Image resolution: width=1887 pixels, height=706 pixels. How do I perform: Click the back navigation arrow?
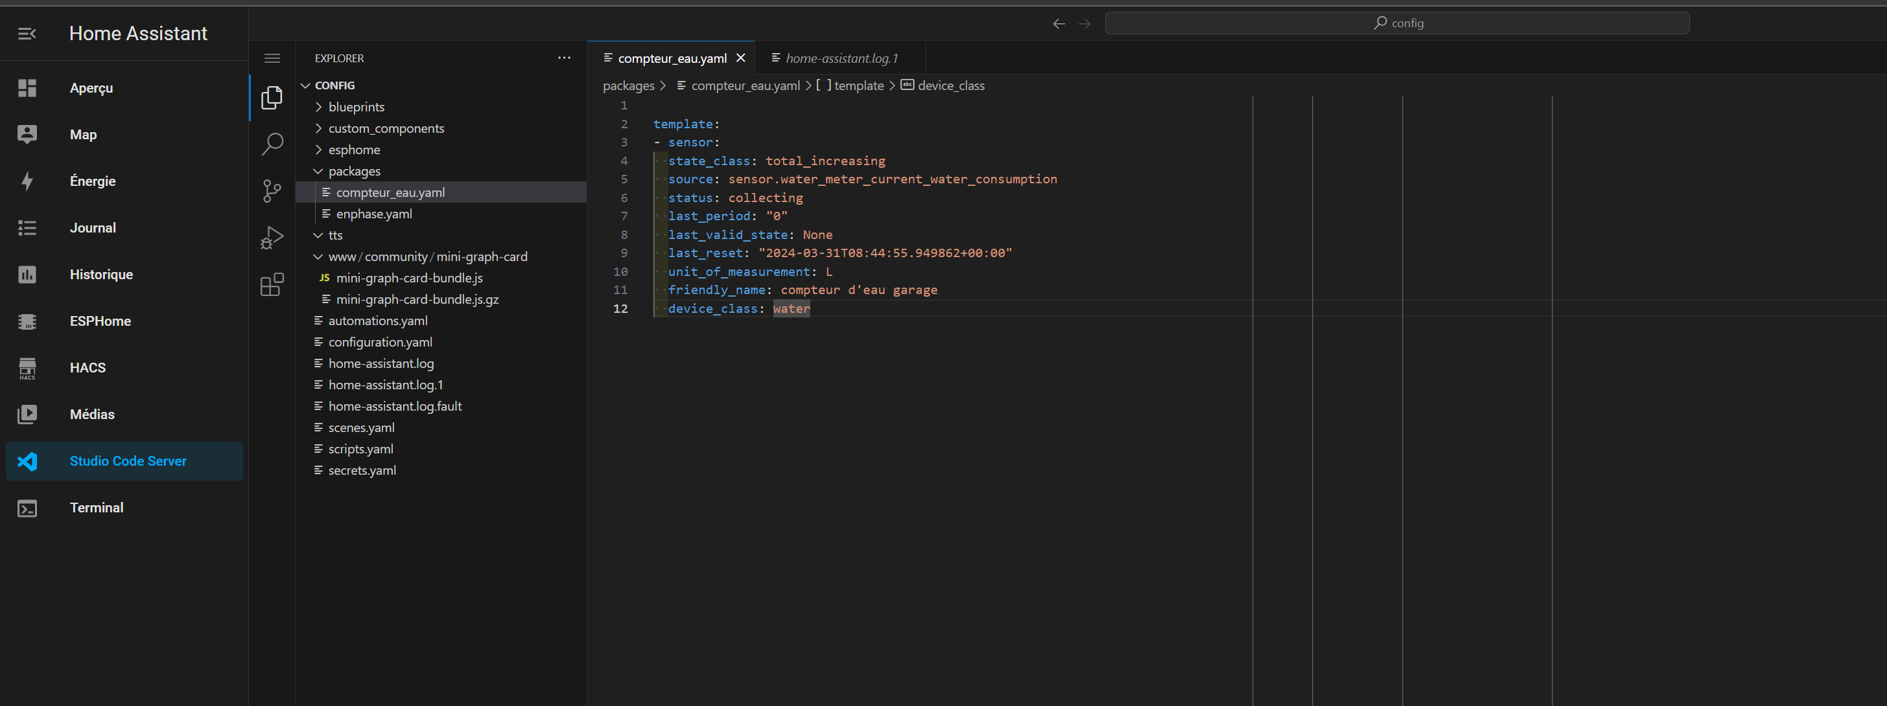point(1059,23)
